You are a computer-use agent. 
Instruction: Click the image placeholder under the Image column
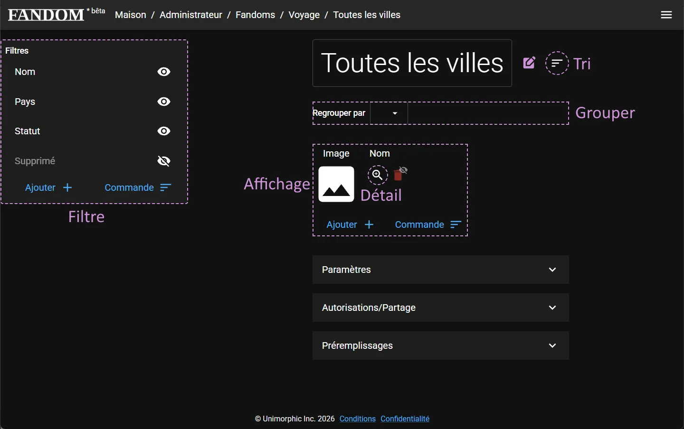[336, 184]
